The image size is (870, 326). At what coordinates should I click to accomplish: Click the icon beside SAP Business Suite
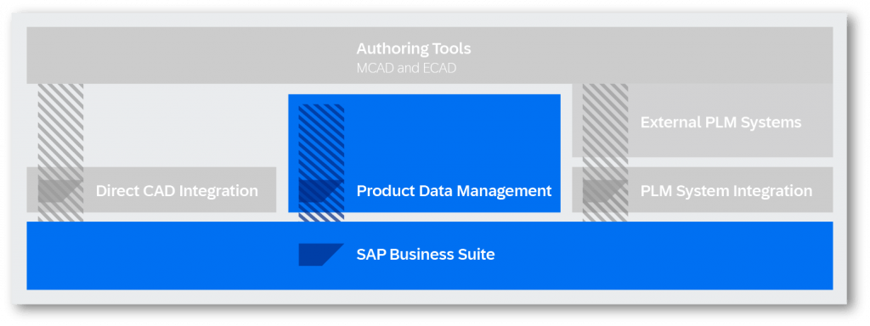pyautogui.click(x=321, y=255)
